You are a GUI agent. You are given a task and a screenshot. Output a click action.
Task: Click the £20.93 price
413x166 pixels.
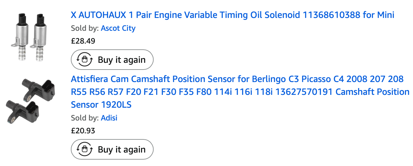[83, 131]
